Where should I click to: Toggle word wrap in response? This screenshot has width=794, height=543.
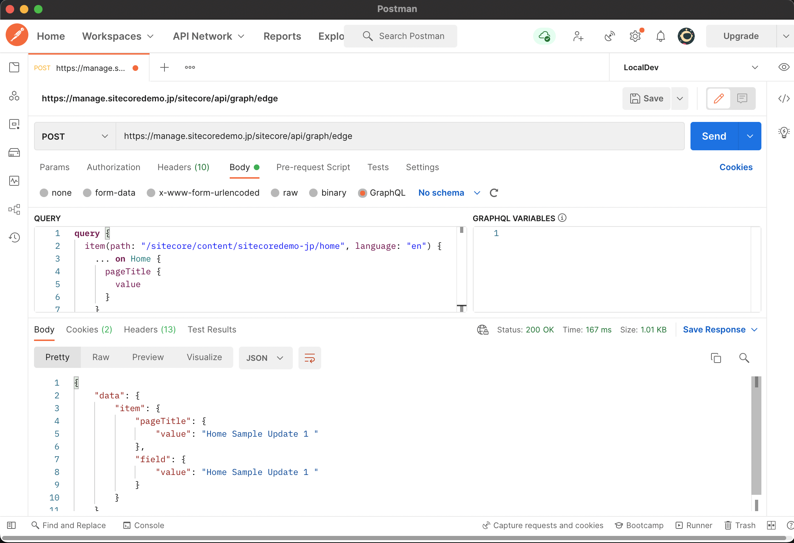point(310,358)
